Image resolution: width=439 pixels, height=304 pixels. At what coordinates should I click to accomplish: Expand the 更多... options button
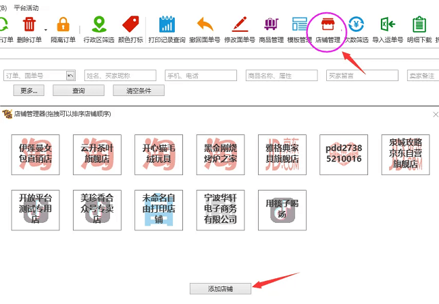(28, 91)
